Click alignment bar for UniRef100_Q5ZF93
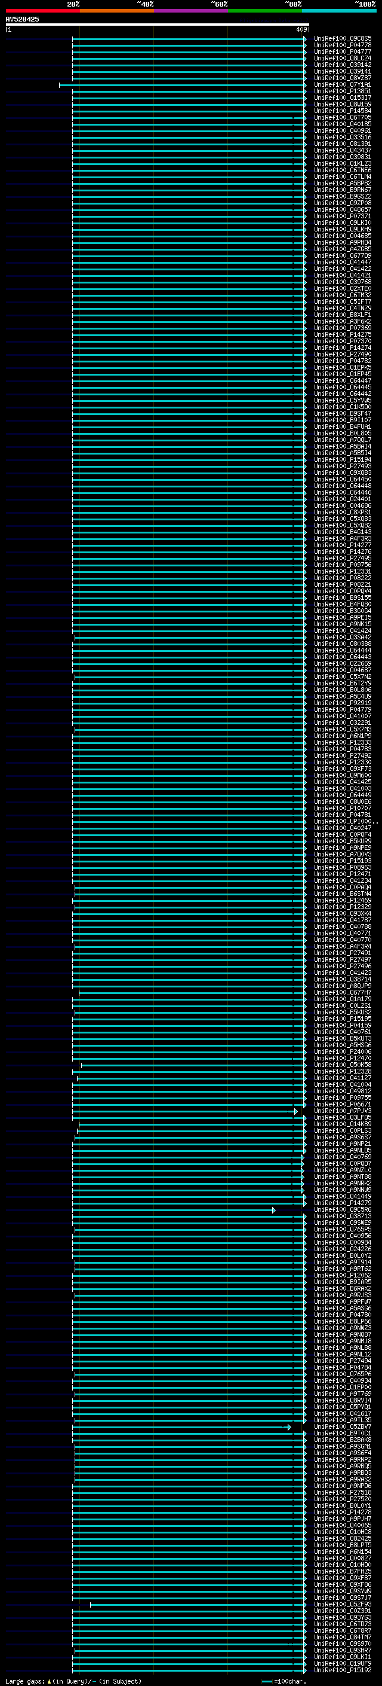The image size is (382, 1686). pyautogui.click(x=199, y=1604)
